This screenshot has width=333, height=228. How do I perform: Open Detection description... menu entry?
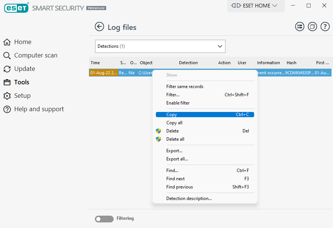click(189, 199)
